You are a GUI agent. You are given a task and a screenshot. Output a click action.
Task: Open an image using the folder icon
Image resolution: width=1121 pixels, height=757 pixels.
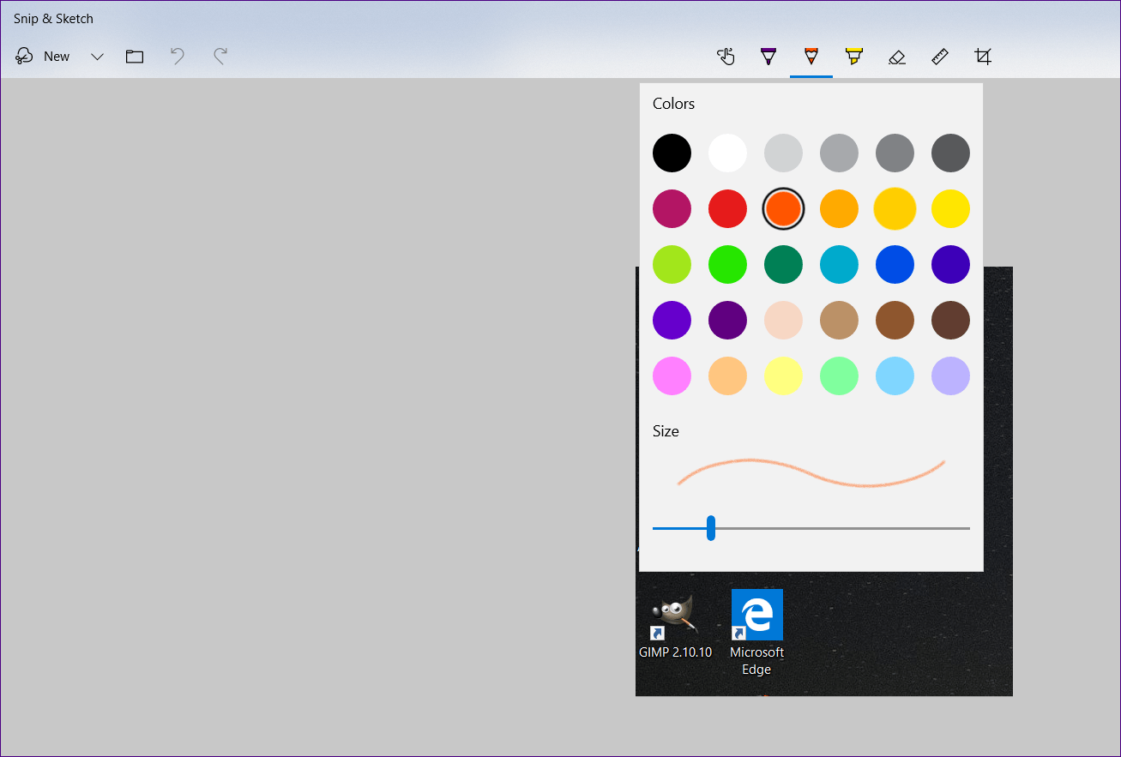(134, 57)
